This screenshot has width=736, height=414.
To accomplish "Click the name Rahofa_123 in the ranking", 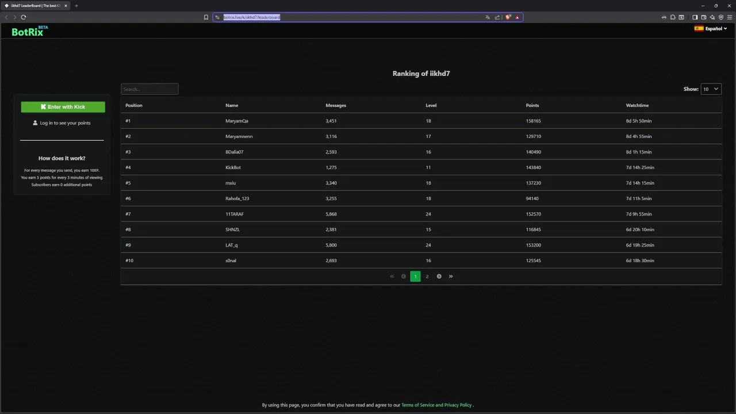I will coord(237,199).
